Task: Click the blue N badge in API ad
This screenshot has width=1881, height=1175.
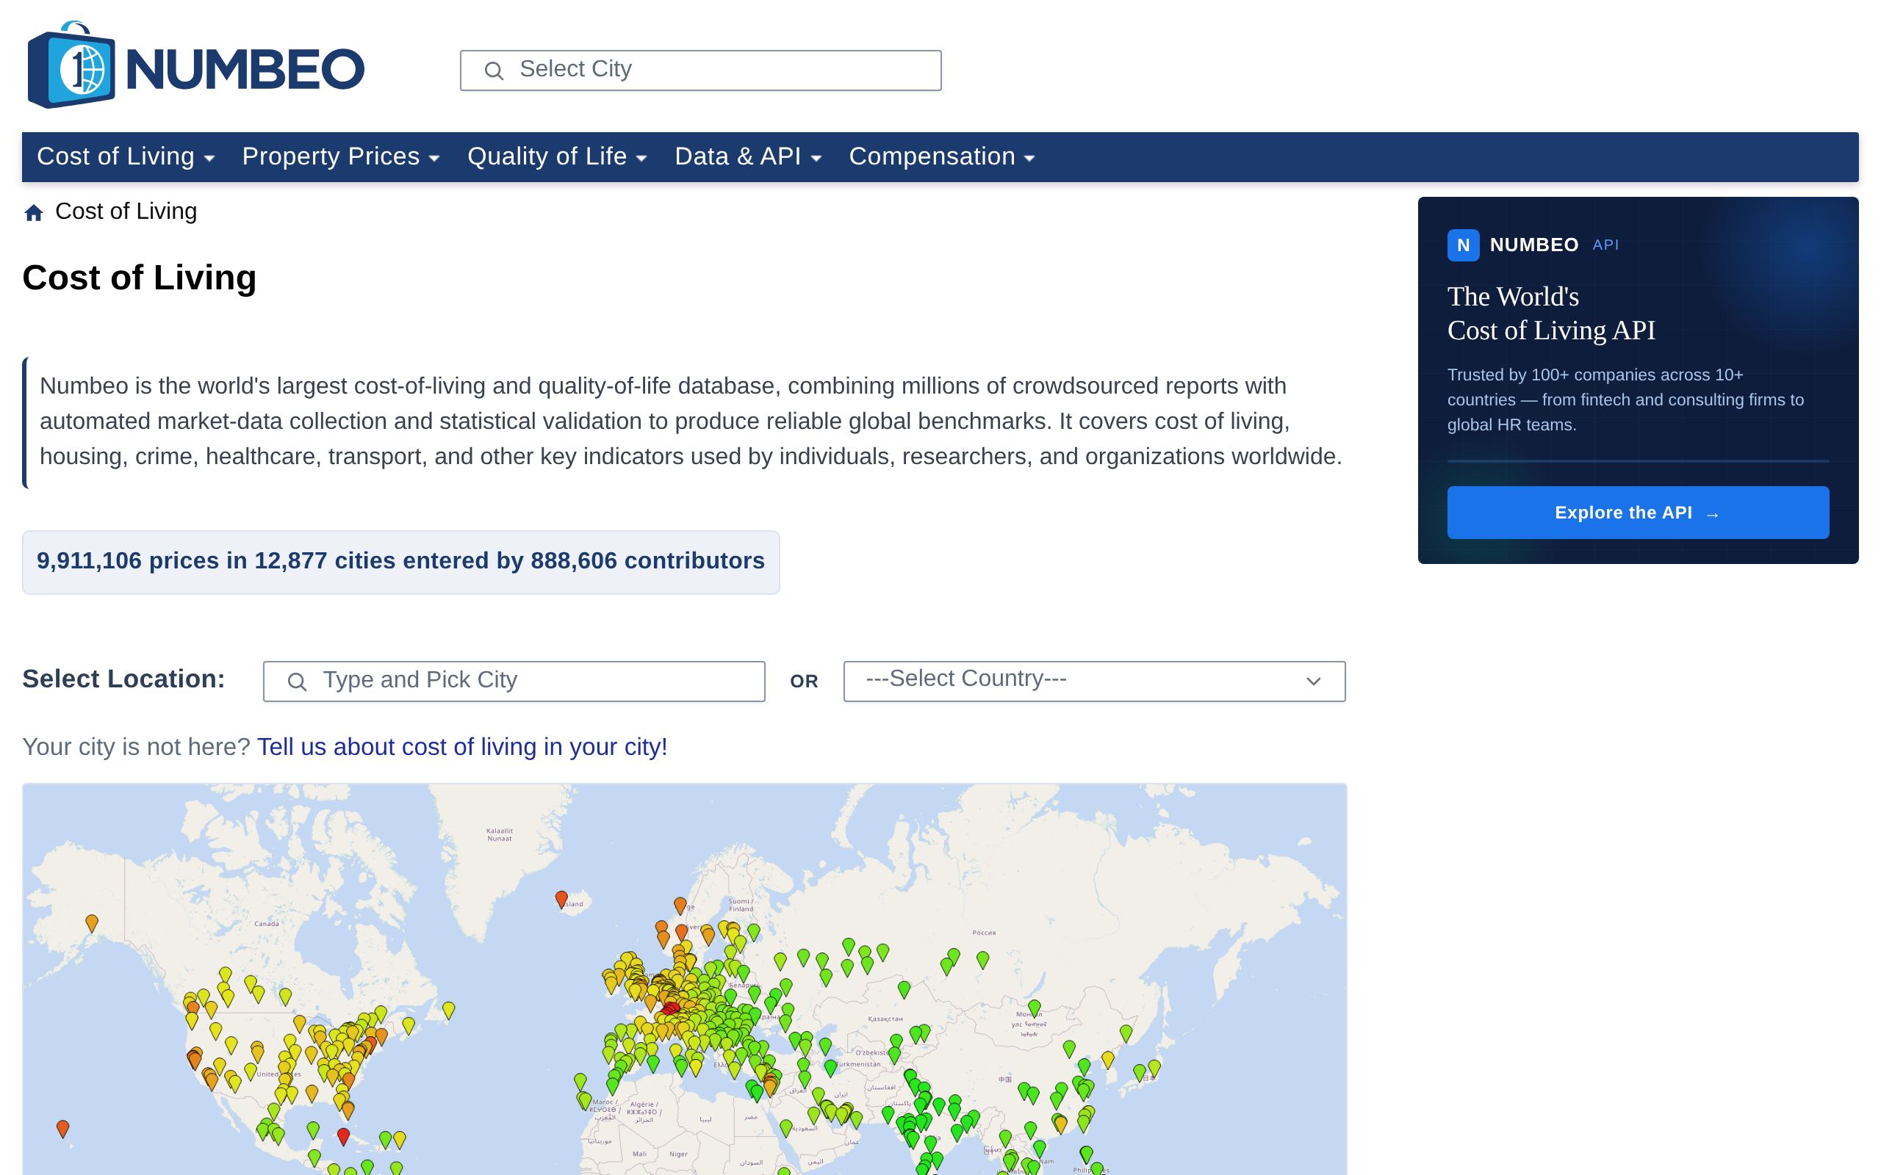Action: [1463, 245]
